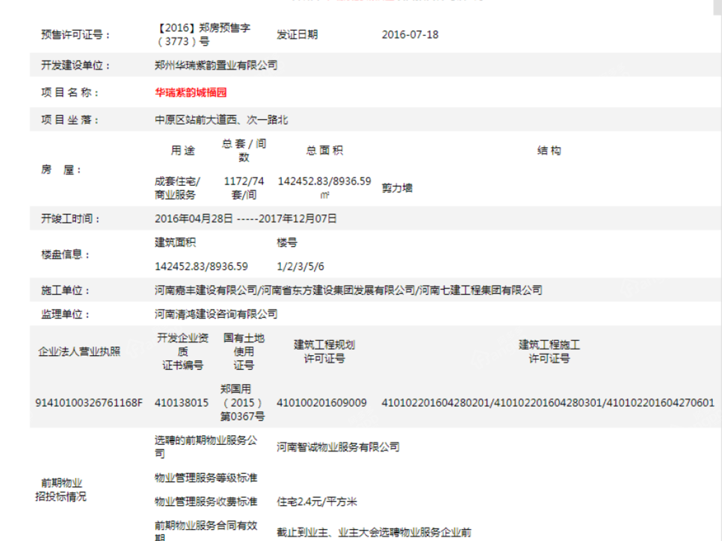The width and height of the screenshot is (722, 541).
Task: Select the 发证日期 label
Action: click(297, 34)
